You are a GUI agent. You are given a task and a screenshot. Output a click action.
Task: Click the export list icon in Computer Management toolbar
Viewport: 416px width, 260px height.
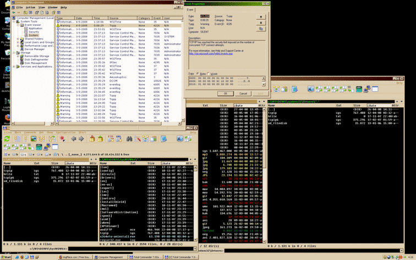47,13
